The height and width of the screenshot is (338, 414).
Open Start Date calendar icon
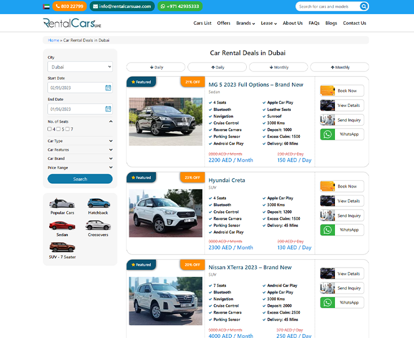pos(108,88)
